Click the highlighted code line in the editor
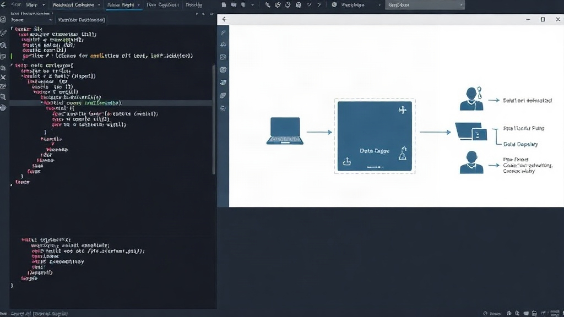Screen dimensions: 564x317 point(111,103)
